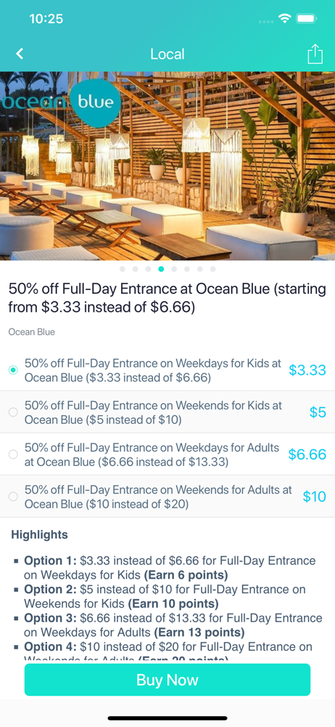Go to the fifth carousel dot
The image size is (335, 727).
[174, 269]
